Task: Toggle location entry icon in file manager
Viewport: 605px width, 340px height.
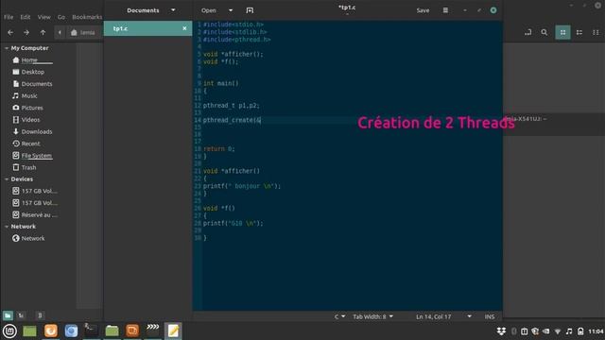Action: point(527,32)
